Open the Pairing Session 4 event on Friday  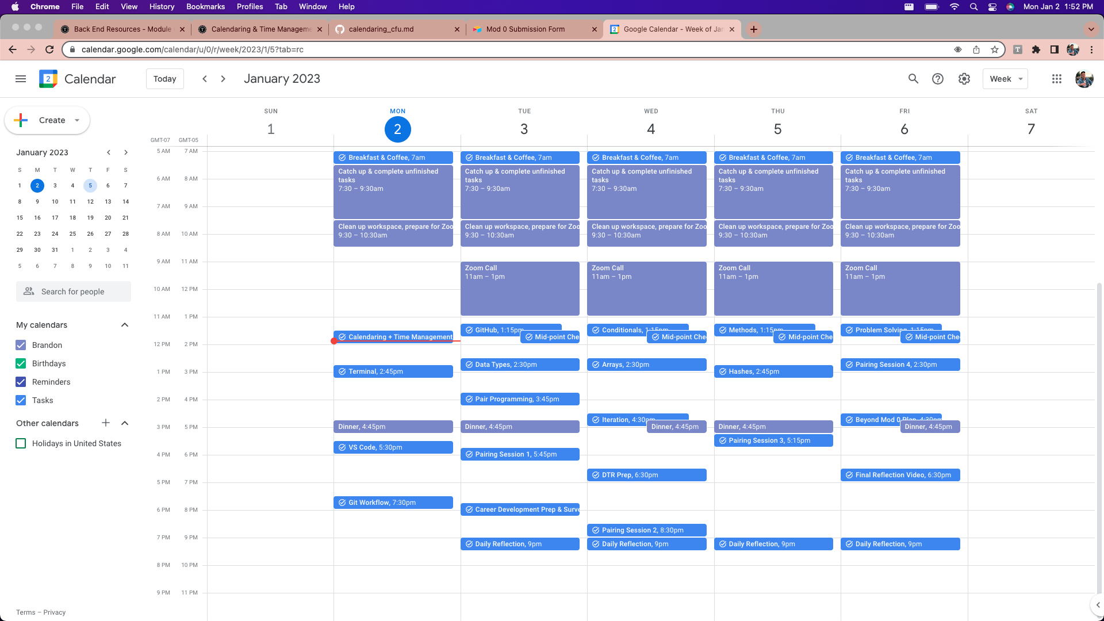click(x=900, y=364)
